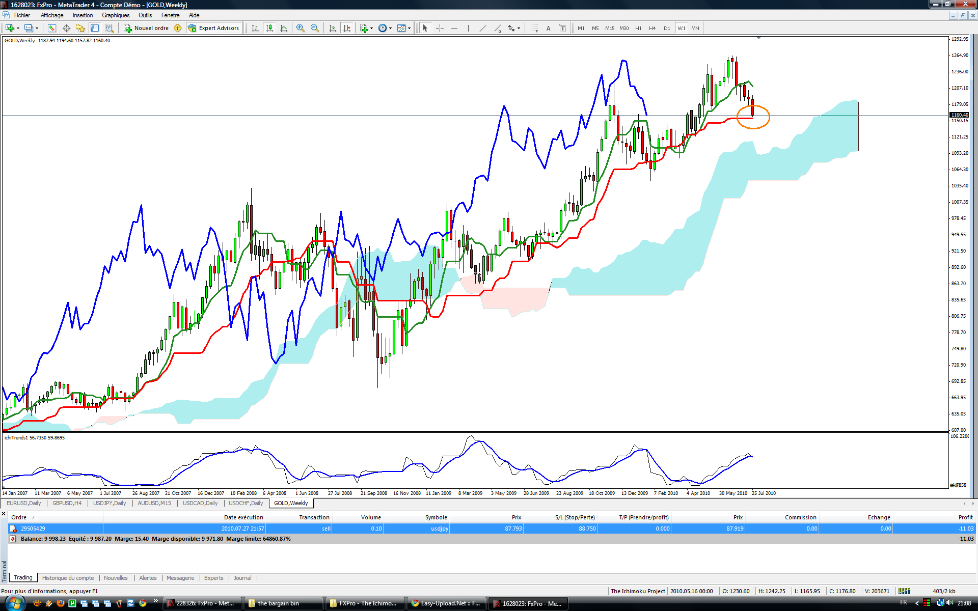Select the Crosshair tool
Image resolution: width=978 pixels, height=611 pixels.
coord(440,28)
